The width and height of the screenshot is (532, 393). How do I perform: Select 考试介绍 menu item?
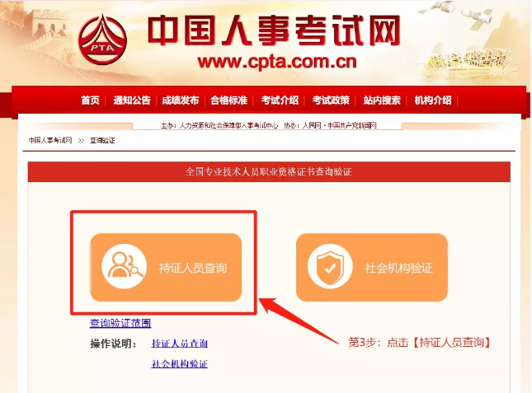[x=280, y=101]
